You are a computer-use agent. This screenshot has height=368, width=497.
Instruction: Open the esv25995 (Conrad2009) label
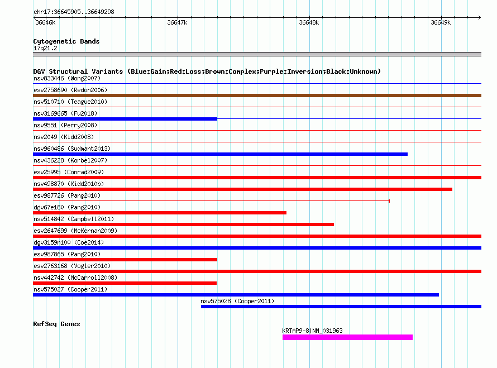pos(69,172)
